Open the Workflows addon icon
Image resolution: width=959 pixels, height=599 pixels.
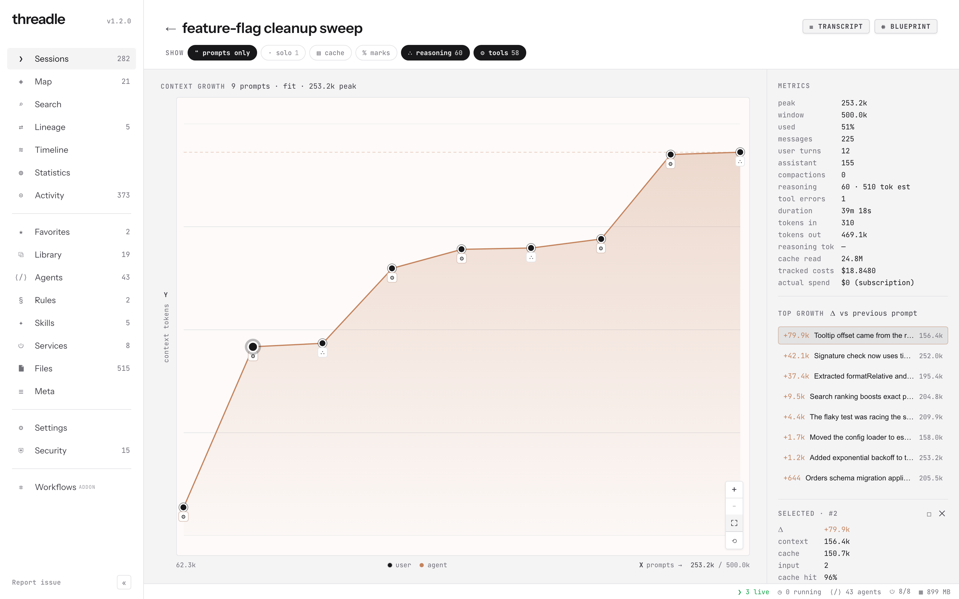point(21,487)
